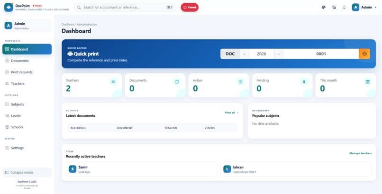382x194 pixels.
Task: Open the theme palette icon in the header
Action: point(324,7)
